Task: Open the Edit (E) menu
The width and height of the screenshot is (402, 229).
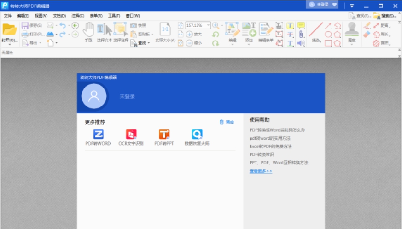Action: [x=23, y=16]
